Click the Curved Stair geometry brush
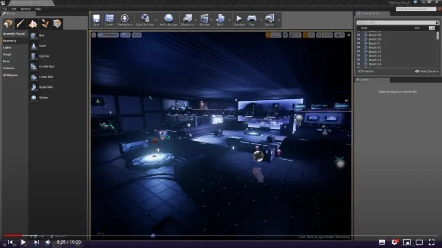 tap(58, 67)
